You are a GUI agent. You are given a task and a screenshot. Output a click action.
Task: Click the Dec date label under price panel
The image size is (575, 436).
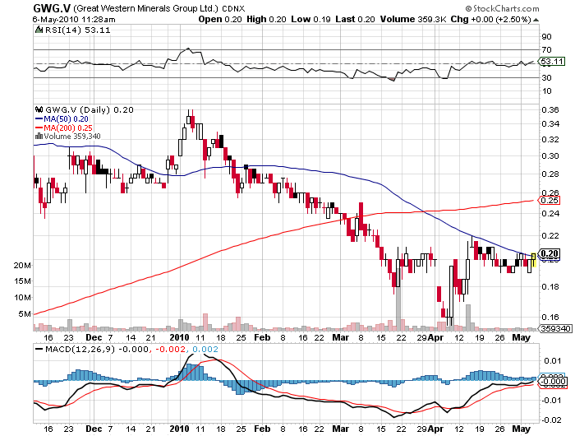click(94, 337)
